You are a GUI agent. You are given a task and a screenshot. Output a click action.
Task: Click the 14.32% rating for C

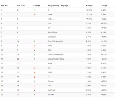89,10
